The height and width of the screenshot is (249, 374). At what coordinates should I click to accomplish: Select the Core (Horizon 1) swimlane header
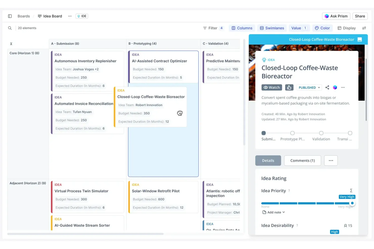24,53
